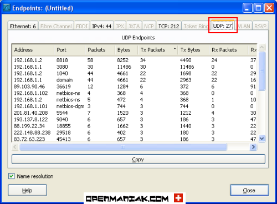Open Help for the Endpoints dialog
The height and width of the screenshot is (204, 277).
(27, 190)
